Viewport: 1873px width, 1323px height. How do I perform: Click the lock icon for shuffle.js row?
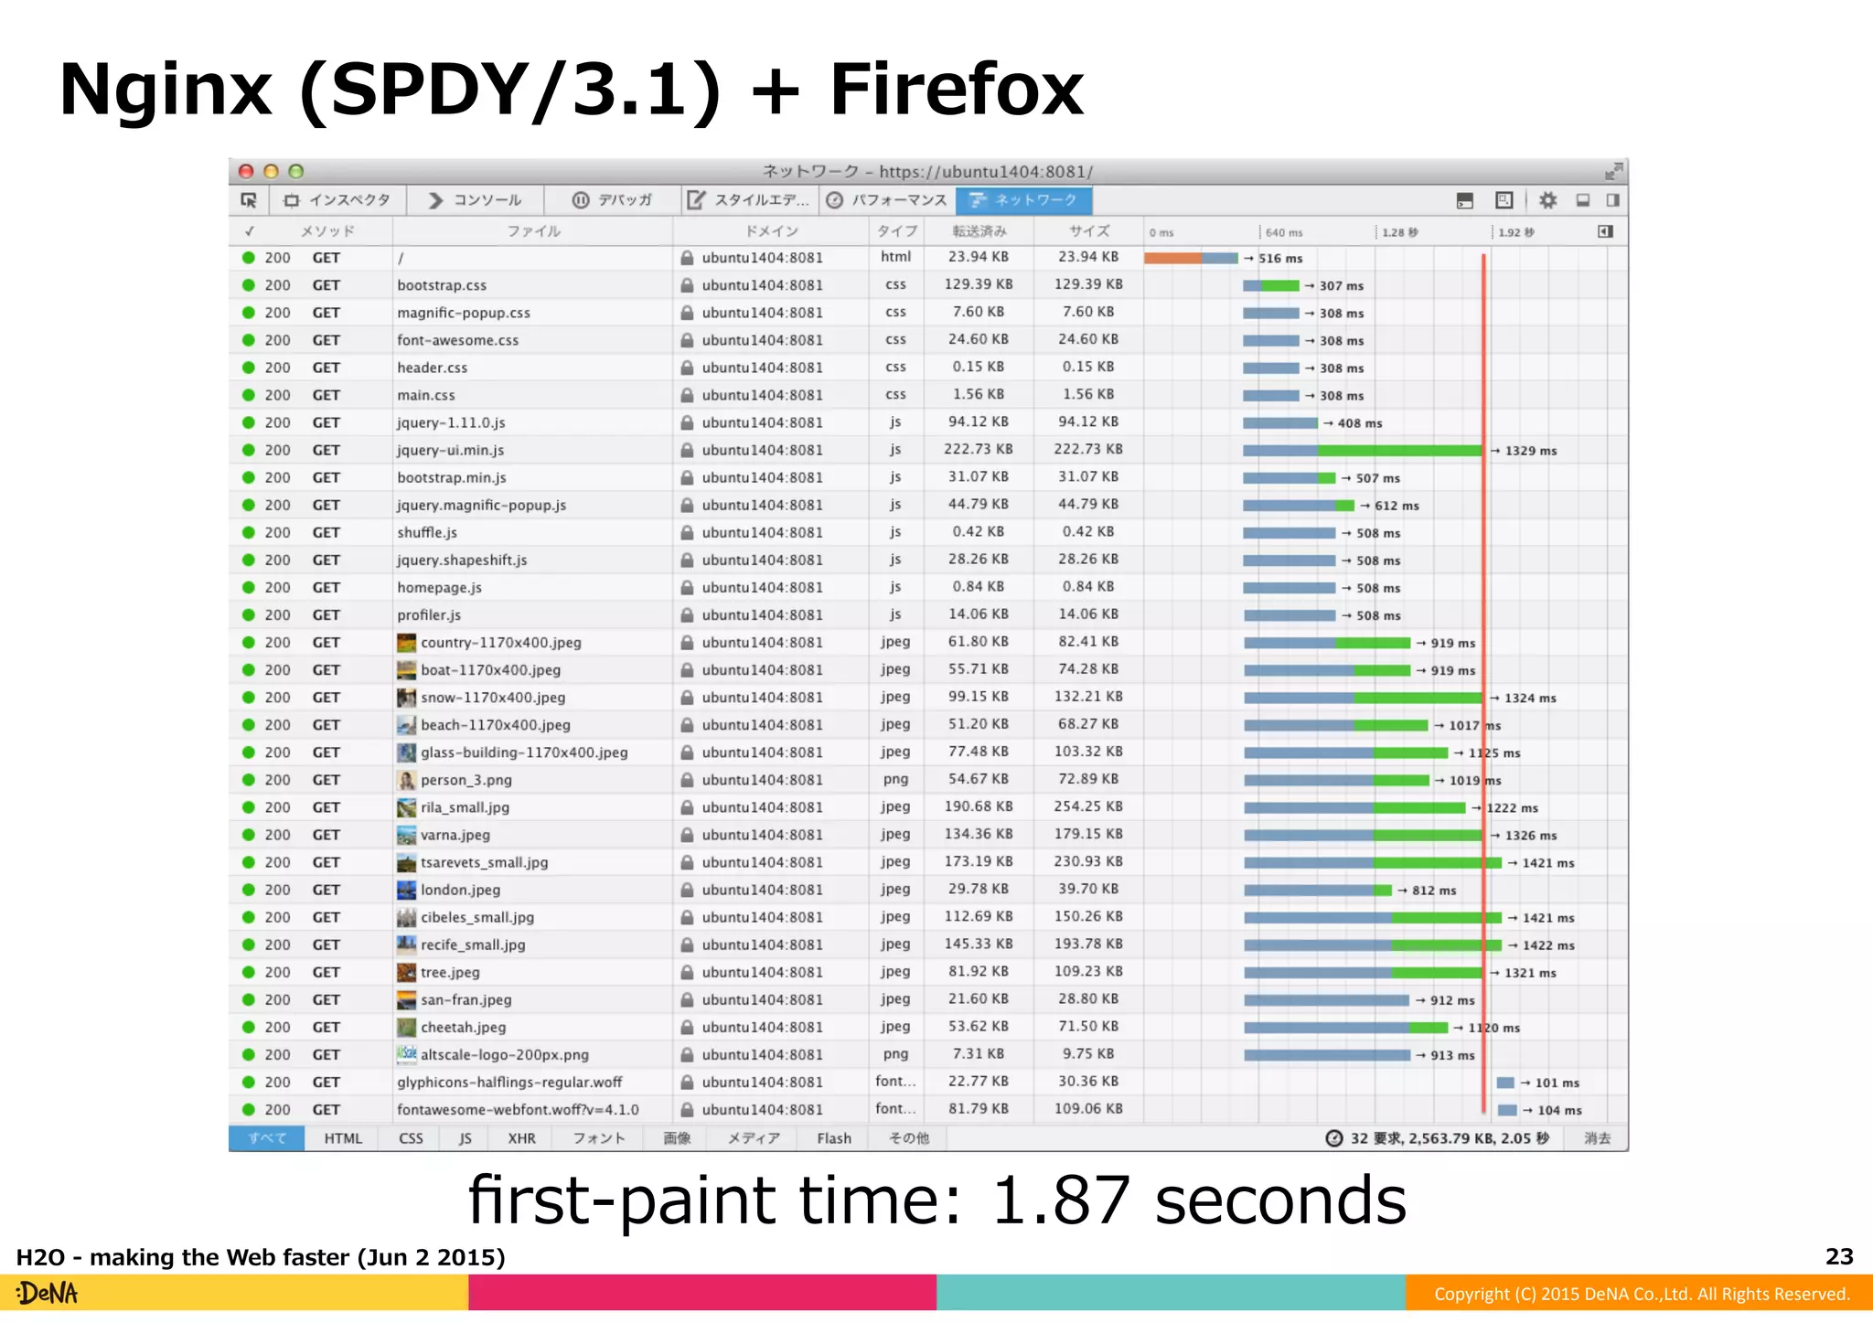click(687, 532)
